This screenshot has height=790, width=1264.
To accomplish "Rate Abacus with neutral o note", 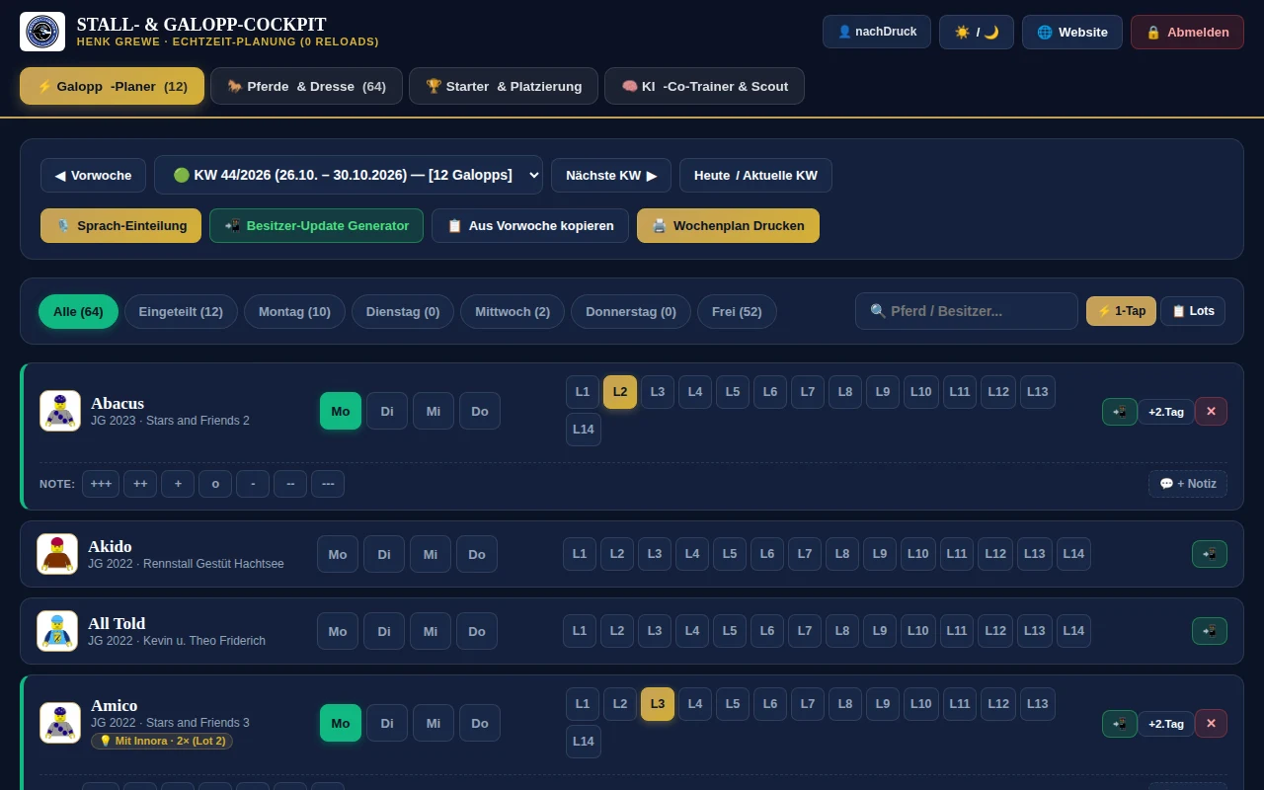I will coord(215,484).
